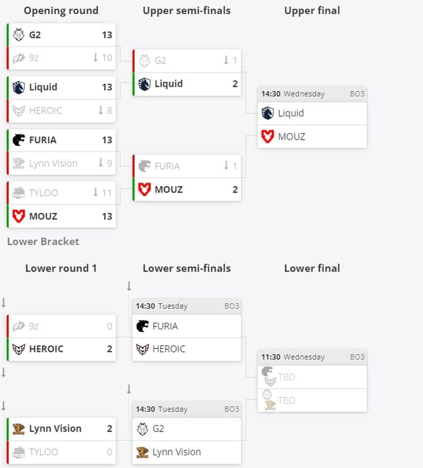Screen dimensions: 423x468
Task: Click Liquid logo in Upper final match
Action: point(267,113)
